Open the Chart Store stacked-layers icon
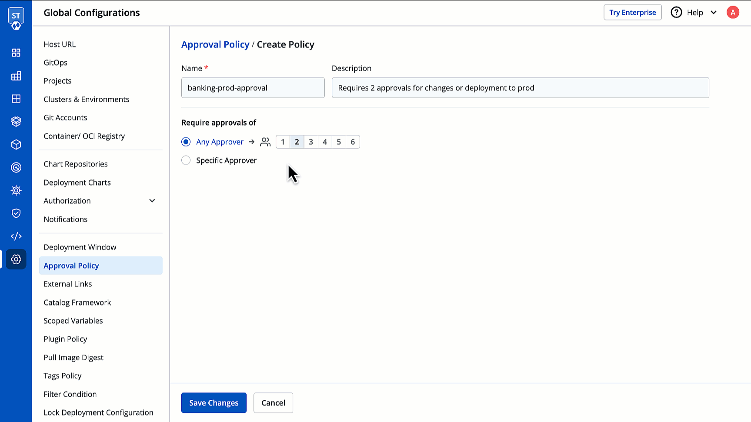Screen dimensions: 751x422 pos(16,121)
